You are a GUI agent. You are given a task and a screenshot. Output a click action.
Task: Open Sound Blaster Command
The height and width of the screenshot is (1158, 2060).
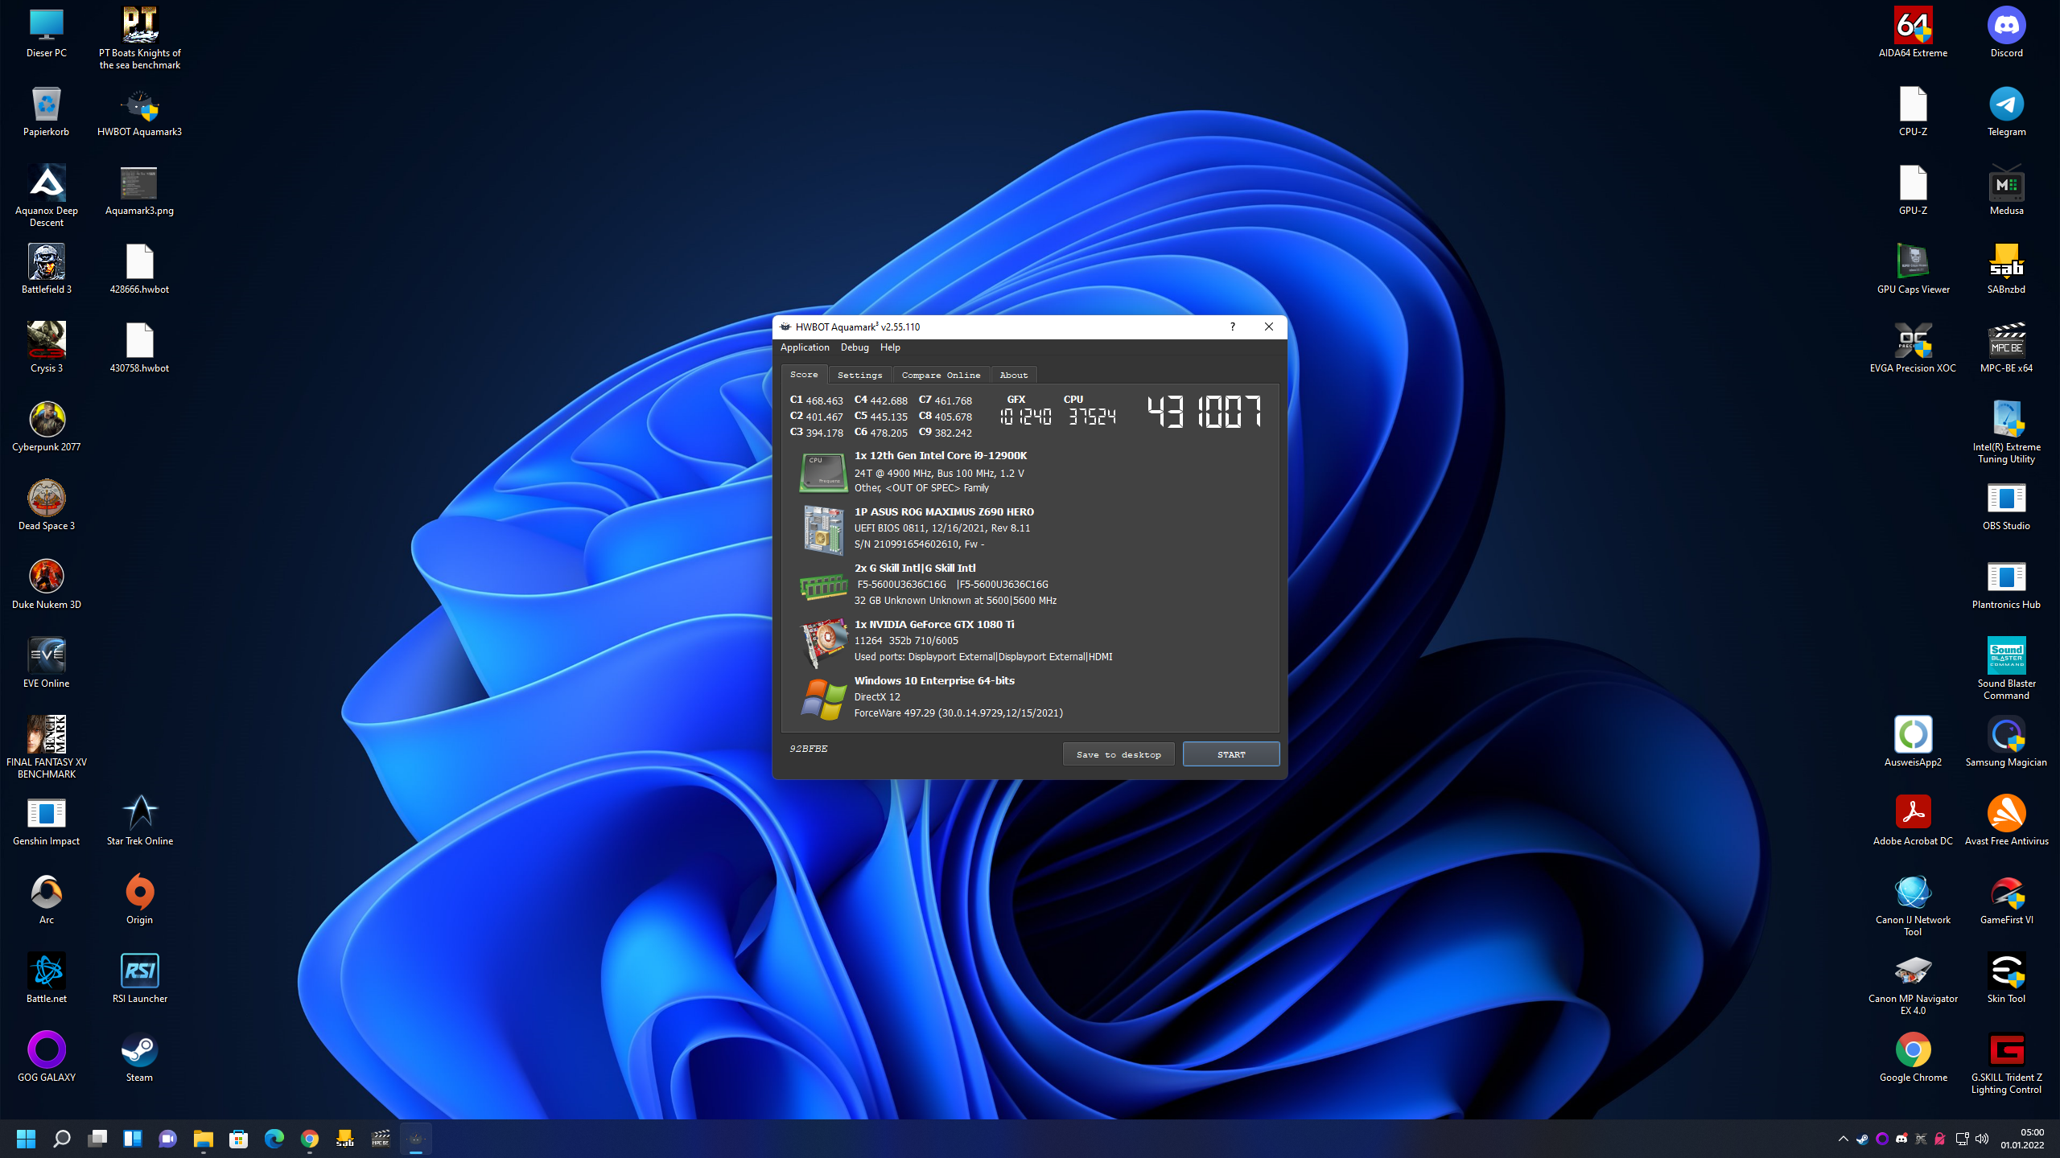[x=2006, y=669]
